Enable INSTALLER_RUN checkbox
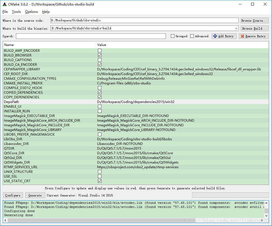Image resolution: width=272 pixels, height=226 pixels. [x=100, y=111]
